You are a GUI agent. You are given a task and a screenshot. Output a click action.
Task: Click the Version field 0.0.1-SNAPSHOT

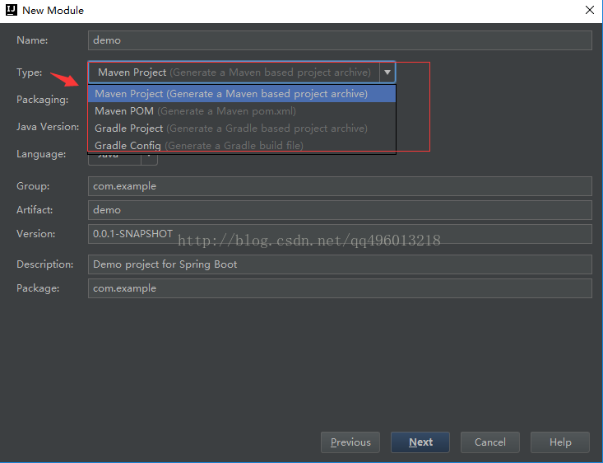pos(340,234)
